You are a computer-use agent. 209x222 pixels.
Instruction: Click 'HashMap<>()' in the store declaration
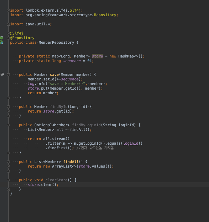pos(130,56)
